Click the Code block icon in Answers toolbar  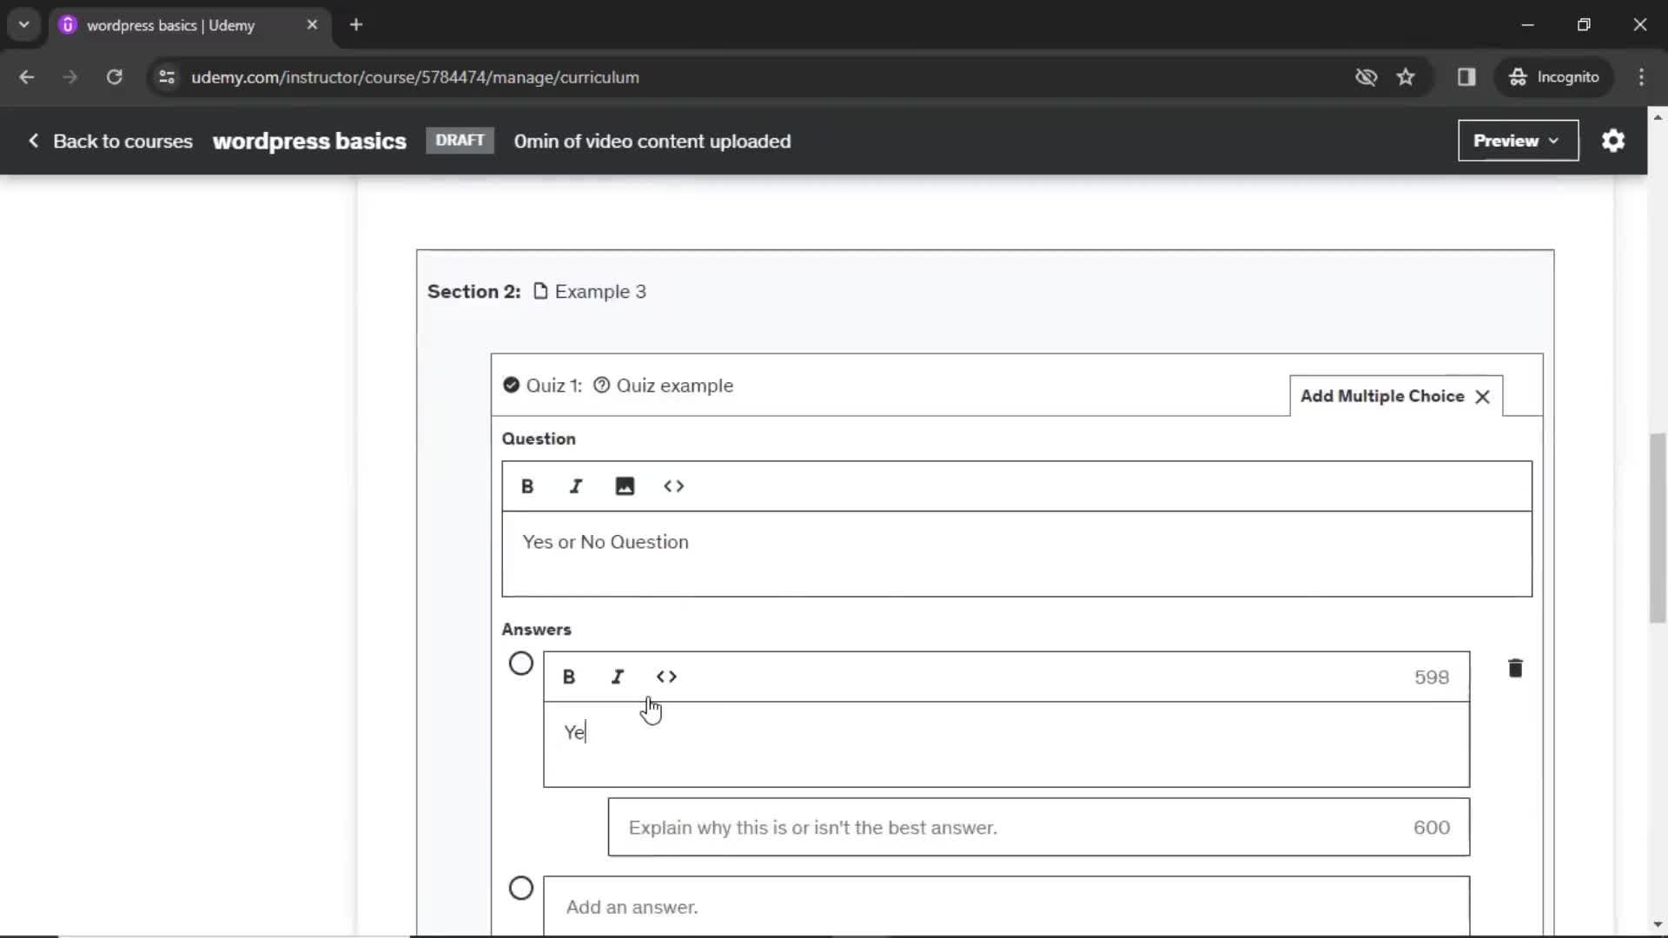click(665, 676)
